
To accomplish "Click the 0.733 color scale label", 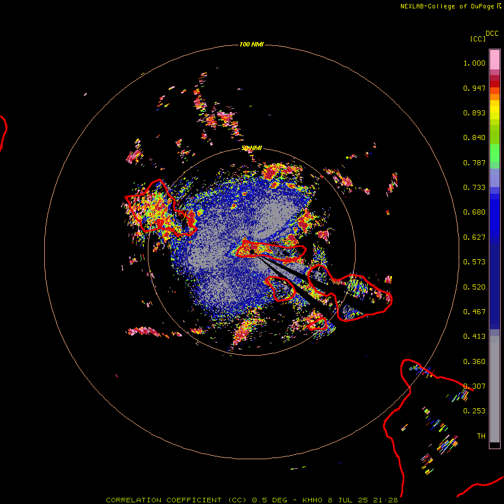I will (x=474, y=188).
